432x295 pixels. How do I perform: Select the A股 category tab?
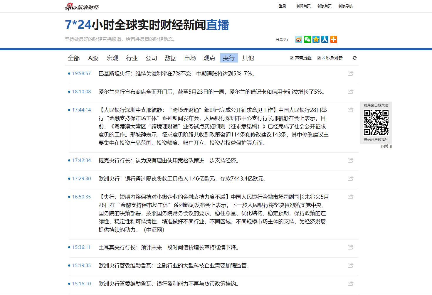93,58
